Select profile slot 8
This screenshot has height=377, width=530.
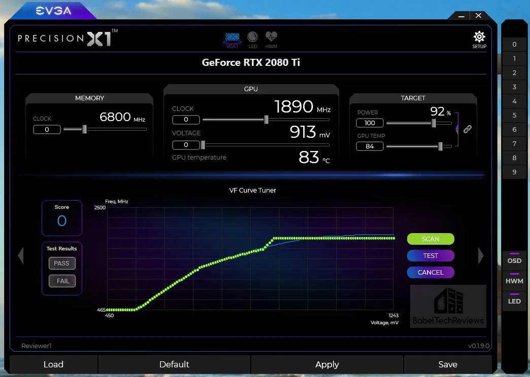point(514,158)
